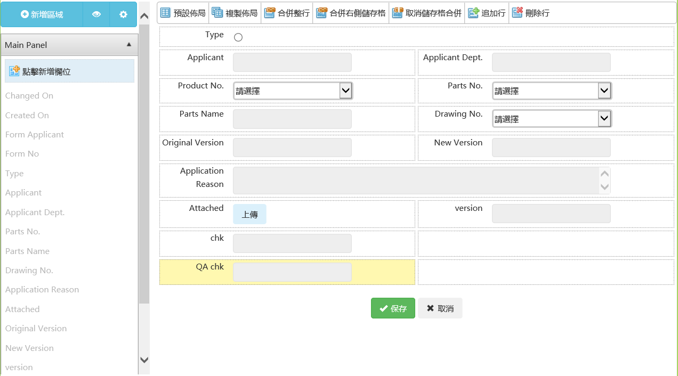Toggle preview with the eye icon
678x376 pixels.
pos(96,14)
